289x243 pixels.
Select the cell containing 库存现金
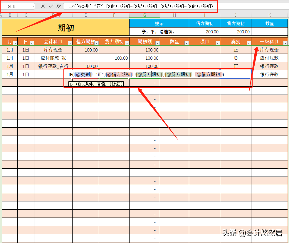53,50
